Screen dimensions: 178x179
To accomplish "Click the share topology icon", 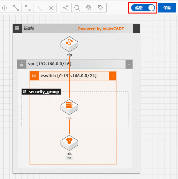I will click(66, 8).
